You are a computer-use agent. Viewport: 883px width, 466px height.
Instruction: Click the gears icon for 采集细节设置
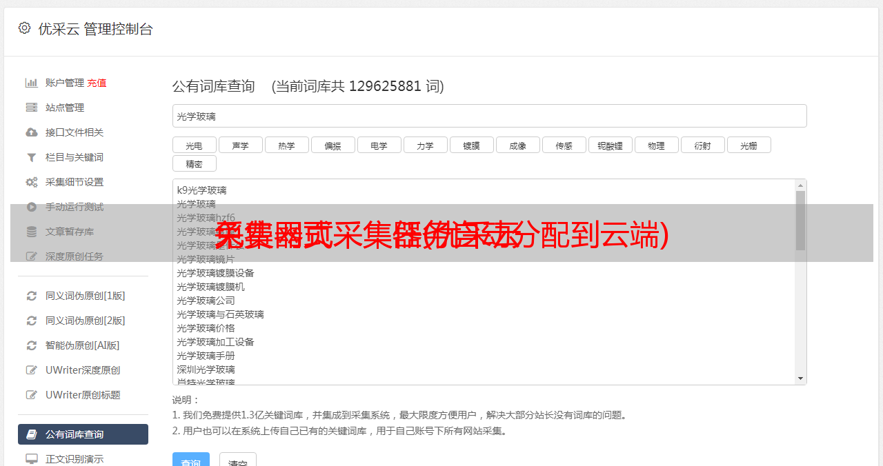point(31,182)
